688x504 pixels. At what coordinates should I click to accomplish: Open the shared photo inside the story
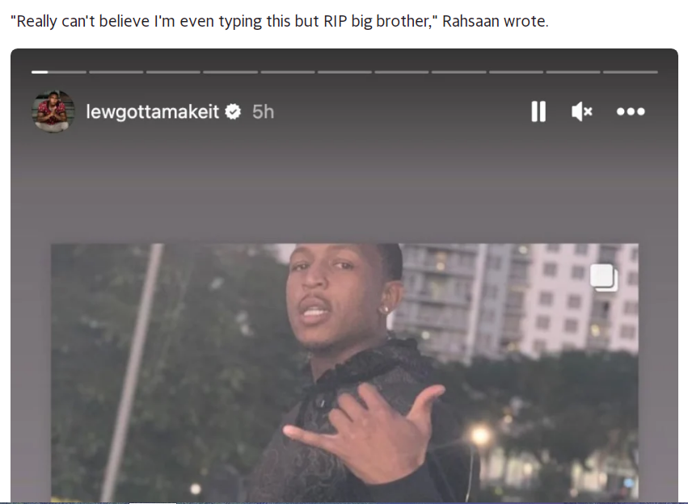(x=344, y=372)
